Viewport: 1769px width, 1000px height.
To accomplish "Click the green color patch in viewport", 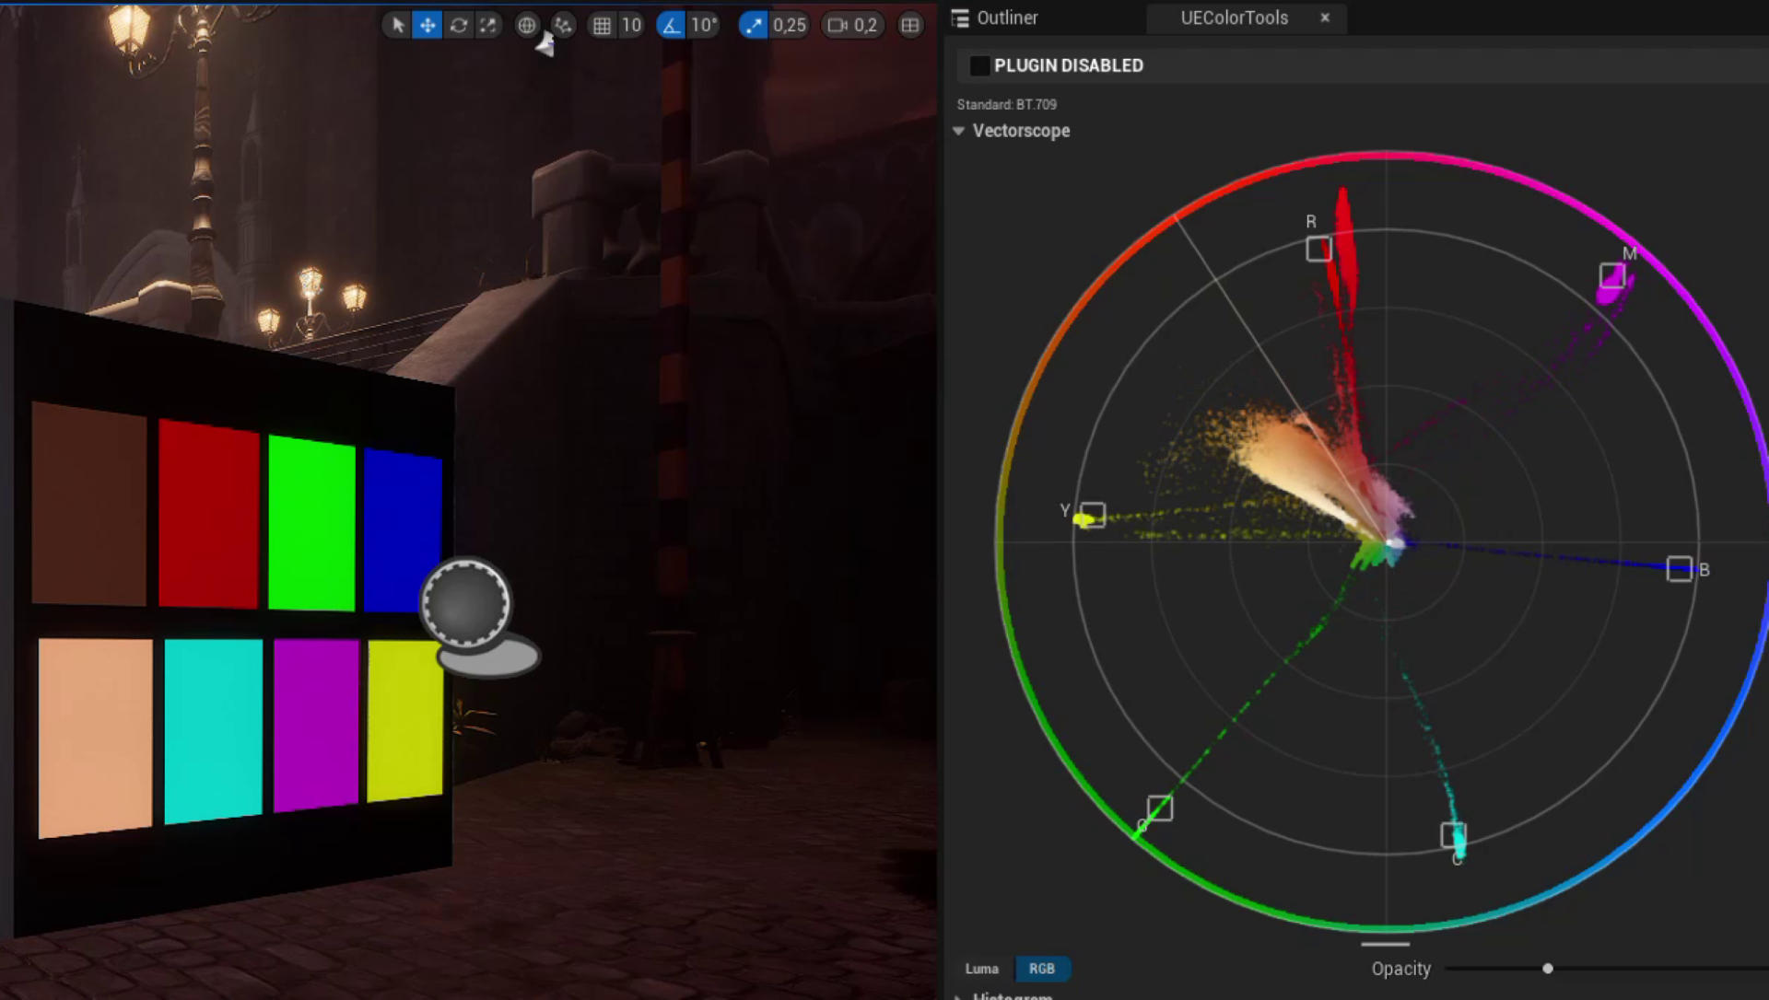I will tap(311, 523).
